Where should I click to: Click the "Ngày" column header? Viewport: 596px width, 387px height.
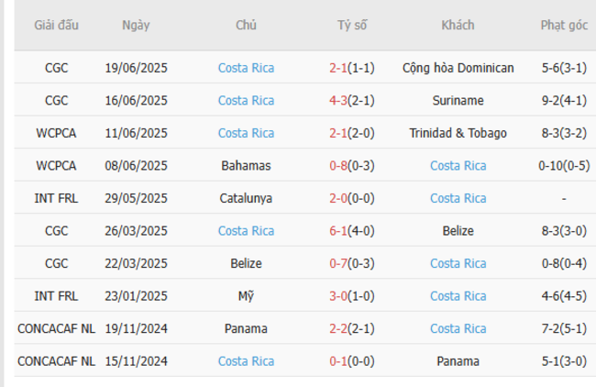click(x=137, y=26)
